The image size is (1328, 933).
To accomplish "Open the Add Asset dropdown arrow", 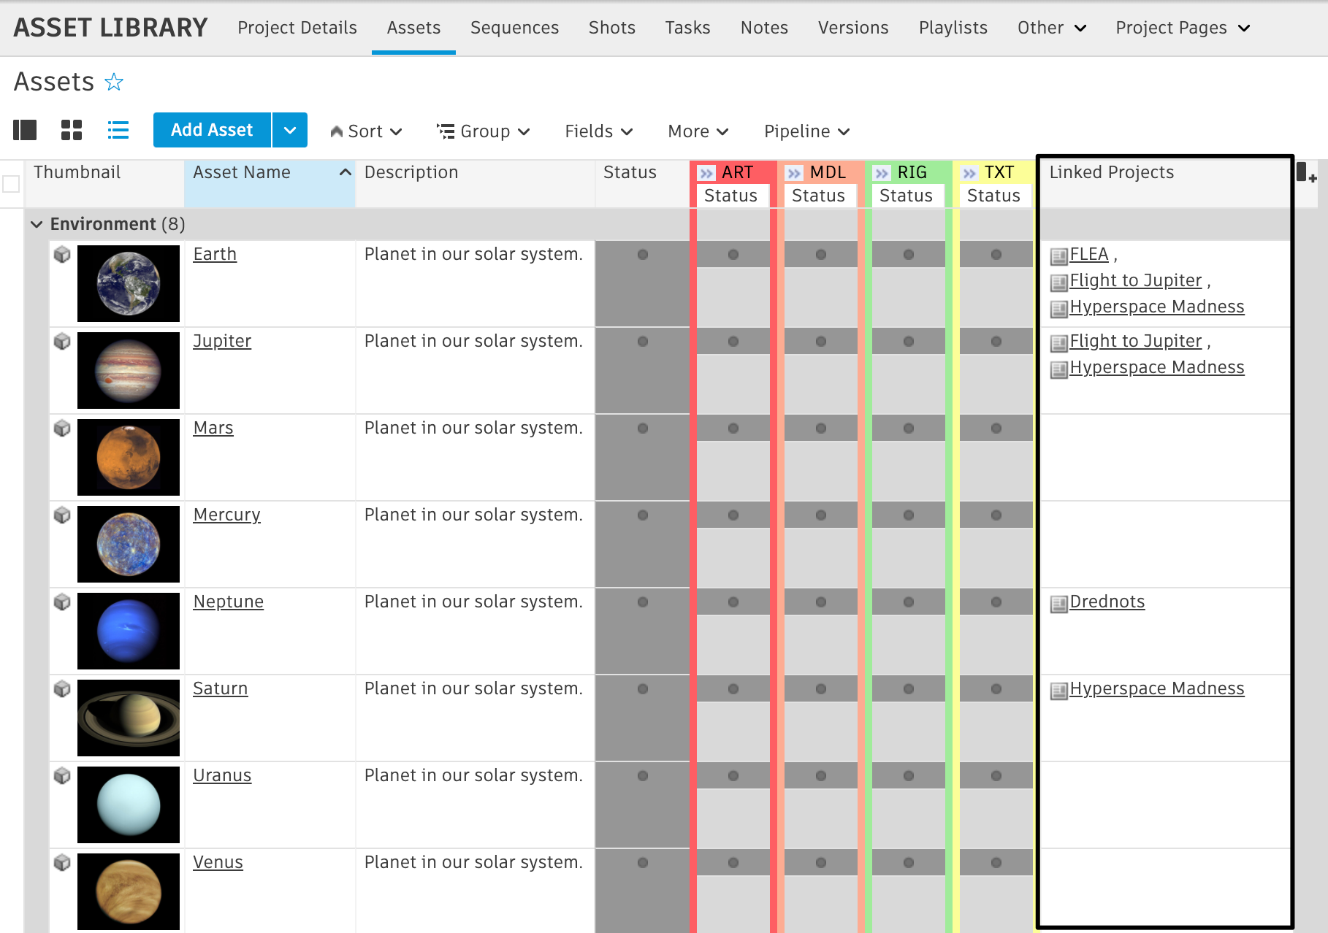I will tap(290, 130).
